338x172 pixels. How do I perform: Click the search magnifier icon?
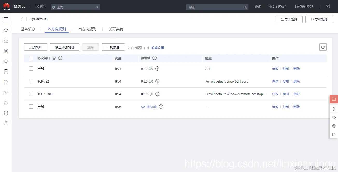point(245,7)
